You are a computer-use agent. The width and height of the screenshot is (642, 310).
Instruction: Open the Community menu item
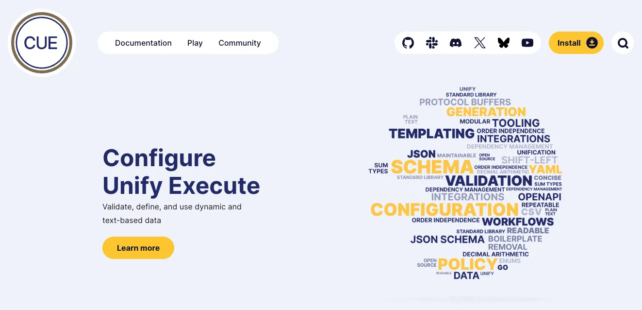240,43
